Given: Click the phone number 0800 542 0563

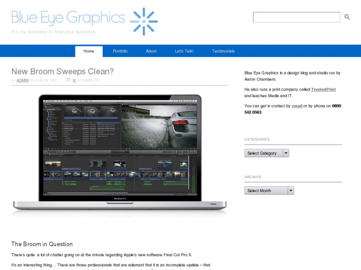Looking at the screenshot, I should [292, 109].
